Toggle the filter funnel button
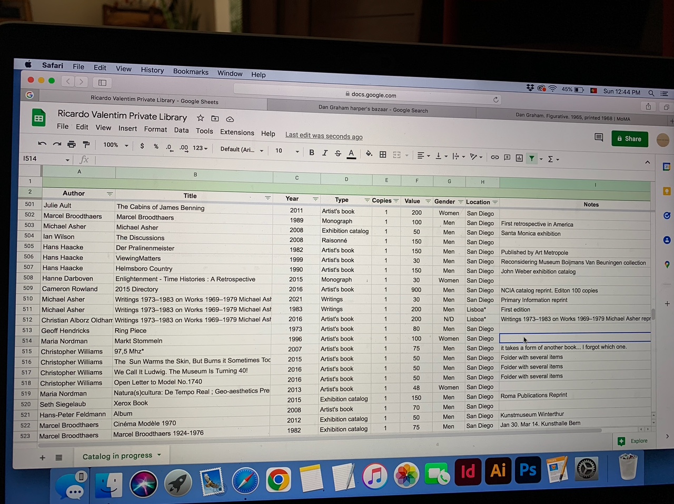This screenshot has width=674, height=504. (x=532, y=158)
